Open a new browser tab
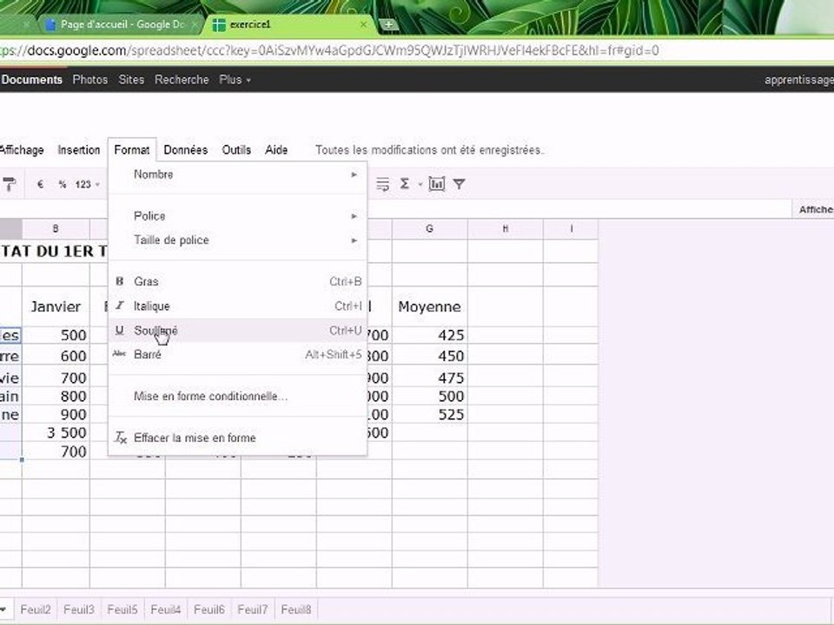The image size is (834, 625). pyautogui.click(x=388, y=24)
